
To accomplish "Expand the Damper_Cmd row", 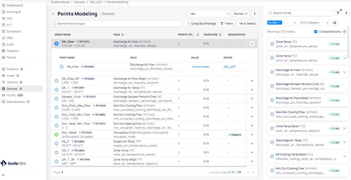I will point(252,99).
